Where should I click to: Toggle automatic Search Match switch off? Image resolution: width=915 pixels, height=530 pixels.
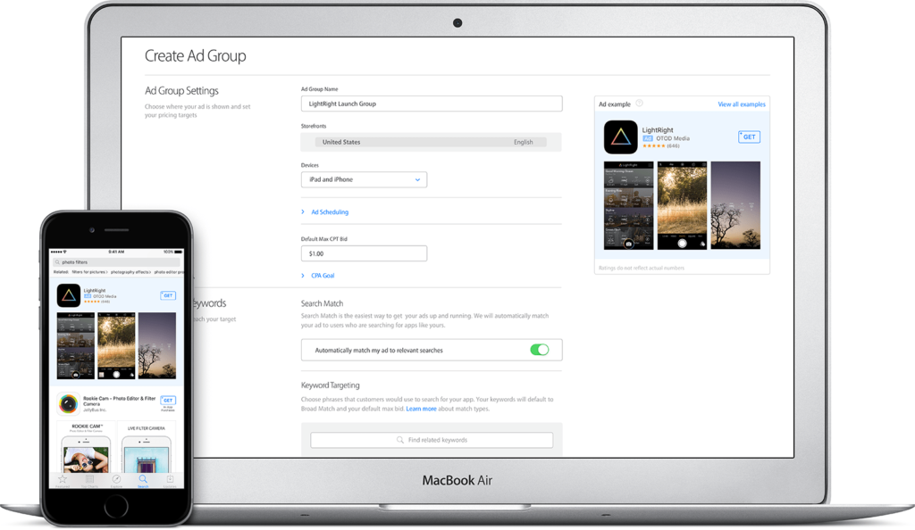pos(539,350)
